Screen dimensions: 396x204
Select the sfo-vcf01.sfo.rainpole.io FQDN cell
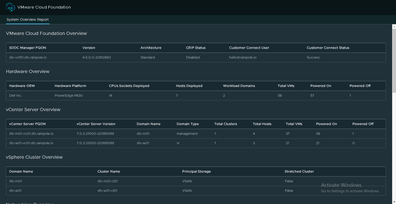(28, 57)
